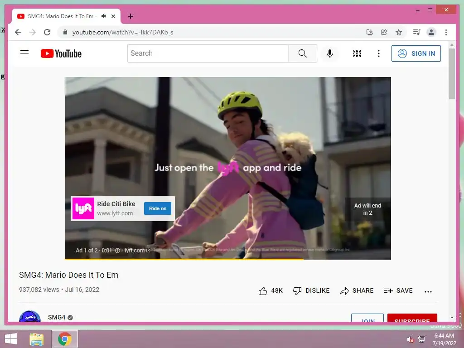The image size is (464, 348).
Task: Click the SHARE arrow button
Action: [357, 290]
